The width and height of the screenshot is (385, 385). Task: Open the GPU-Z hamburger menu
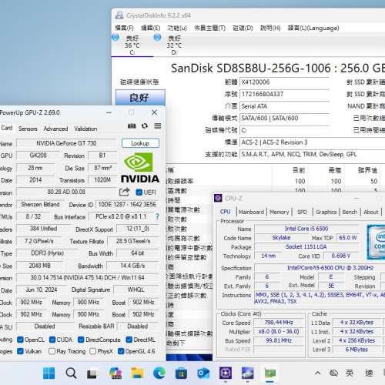(158, 126)
